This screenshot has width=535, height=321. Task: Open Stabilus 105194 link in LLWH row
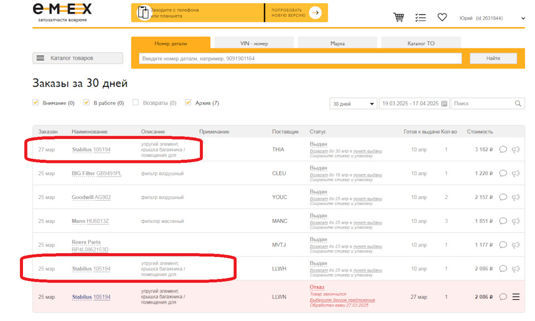(x=91, y=269)
